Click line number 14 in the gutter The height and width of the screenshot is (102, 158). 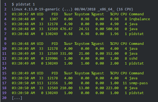coord(4,68)
